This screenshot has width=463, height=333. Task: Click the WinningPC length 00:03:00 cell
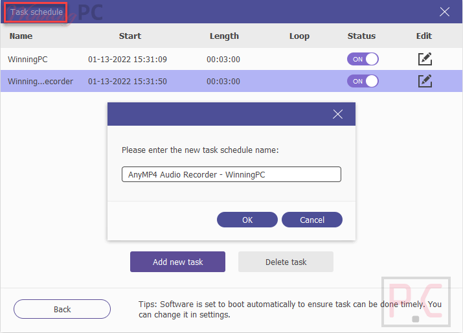point(223,60)
